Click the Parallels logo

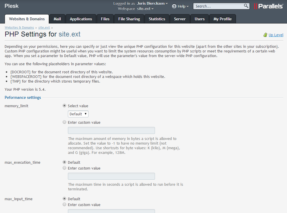pyautogui.click(x=268, y=6)
